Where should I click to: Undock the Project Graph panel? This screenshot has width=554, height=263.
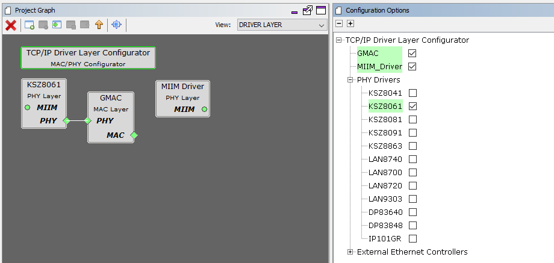tap(307, 10)
